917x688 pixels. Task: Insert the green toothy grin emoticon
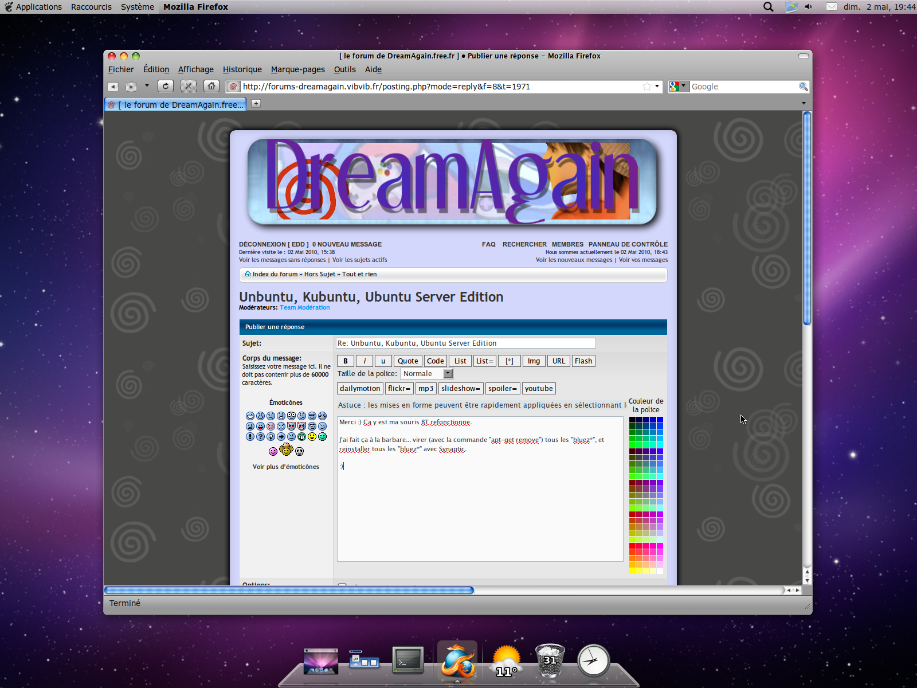click(x=301, y=436)
